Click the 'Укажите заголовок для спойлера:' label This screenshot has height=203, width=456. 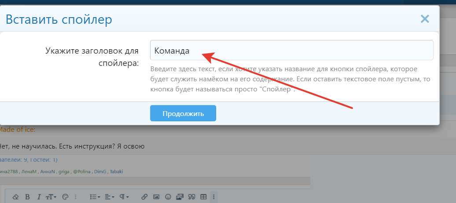click(x=92, y=57)
